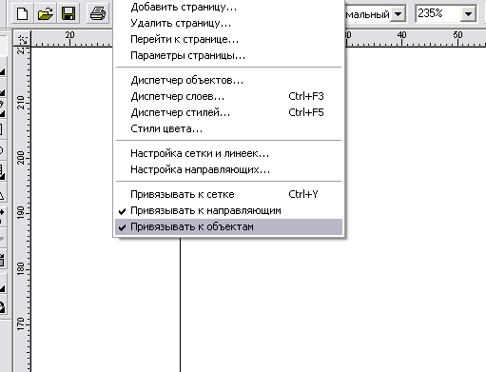Open Настройка сетки и линеек
Image resolution: width=486 pixels, height=372 pixels.
point(229,153)
